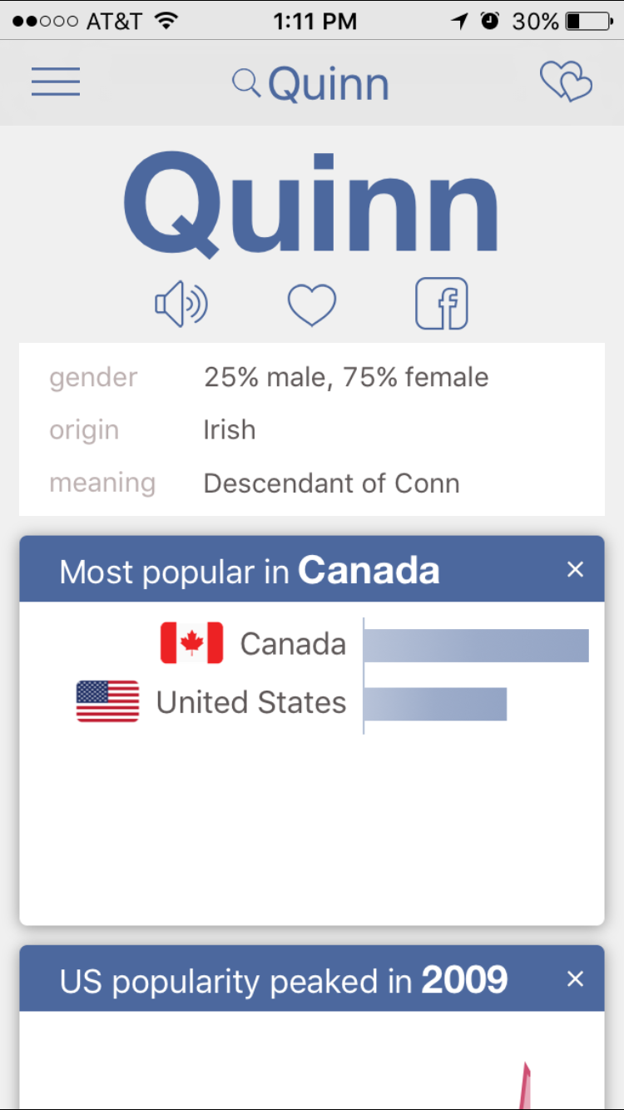Tap the United States flag icon
624x1110 pixels.
point(108,701)
